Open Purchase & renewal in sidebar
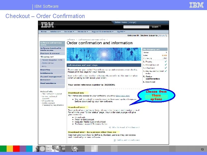Viewport: 207px width, 155px height. 52,53
